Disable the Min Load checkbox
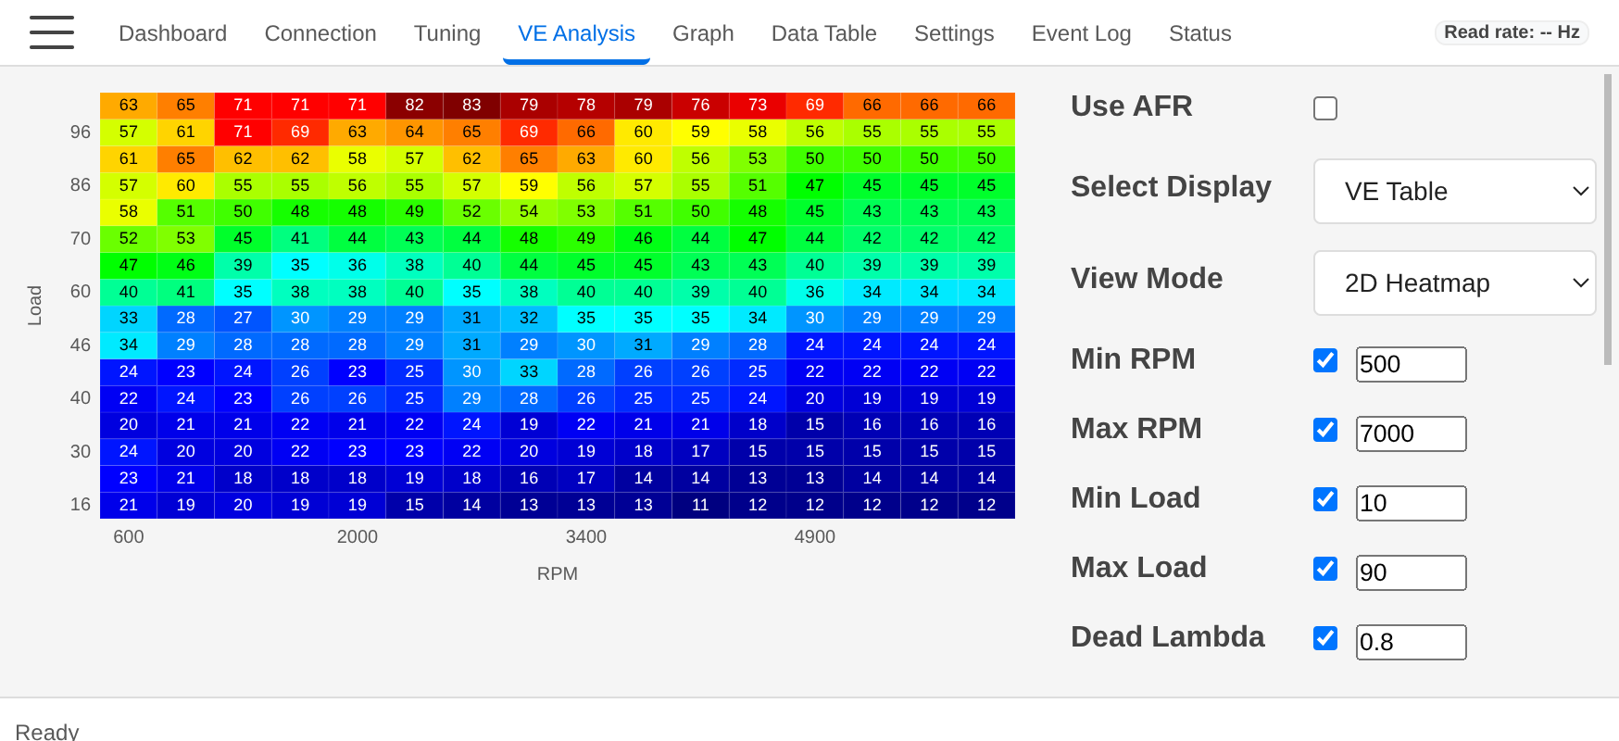Screen dimensions: 1619x741 point(1325,499)
